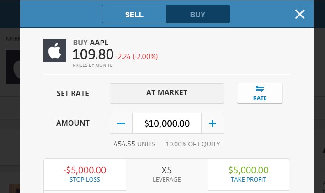Image resolution: width=325 pixels, height=193 pixels.
Task: Click the -2.24 (-2.00%) change text
Action: pyautogui.click(x=137, y=56)
